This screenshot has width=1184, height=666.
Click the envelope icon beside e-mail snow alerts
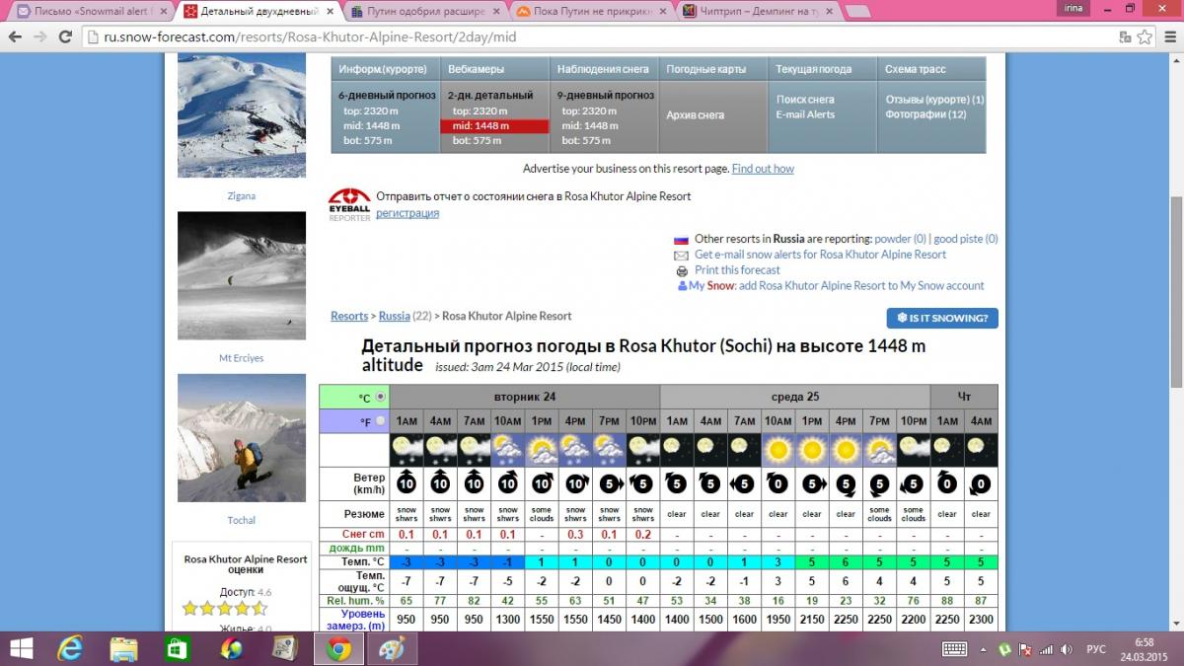click(681, 255)
